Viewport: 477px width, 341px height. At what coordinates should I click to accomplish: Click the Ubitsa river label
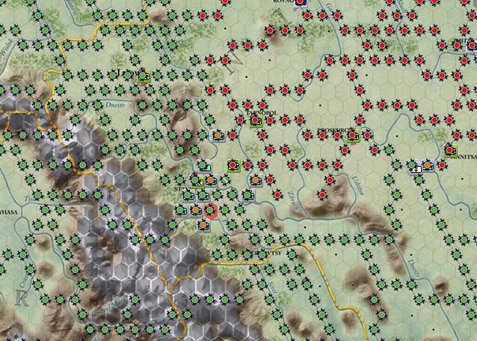[358, 185]
